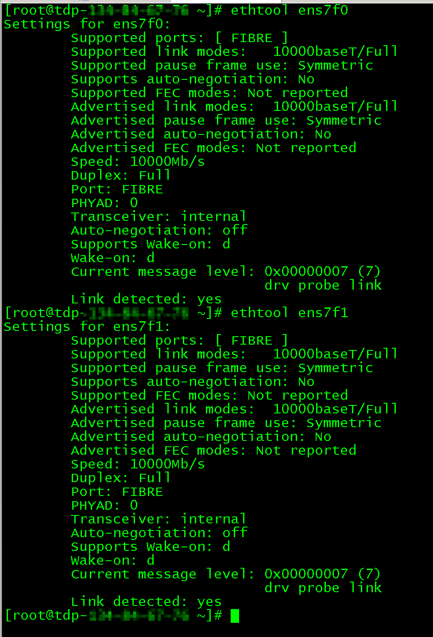Click "Port: FIBRE" in ens7f1 settings
This screenshot has width=433, height=637.
pyautogui.click(x=117, y=492)
